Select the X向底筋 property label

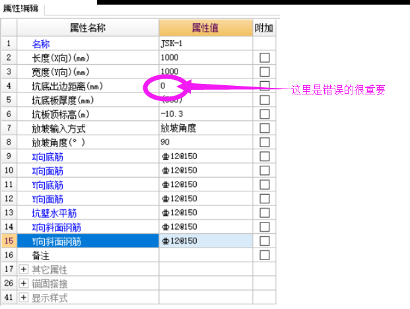pos(48,157)
